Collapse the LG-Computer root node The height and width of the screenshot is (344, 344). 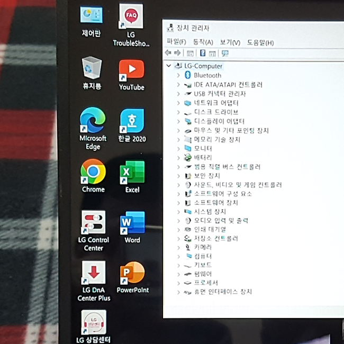[x=169, y=66]
